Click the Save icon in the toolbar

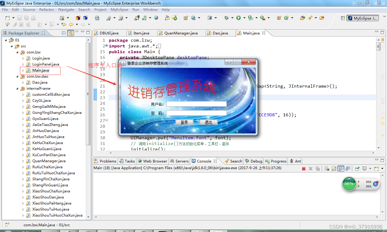(x=19, y=18)
